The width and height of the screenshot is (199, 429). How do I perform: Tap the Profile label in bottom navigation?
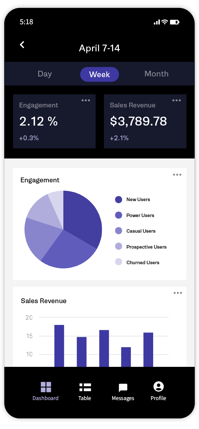pos(158,398)
